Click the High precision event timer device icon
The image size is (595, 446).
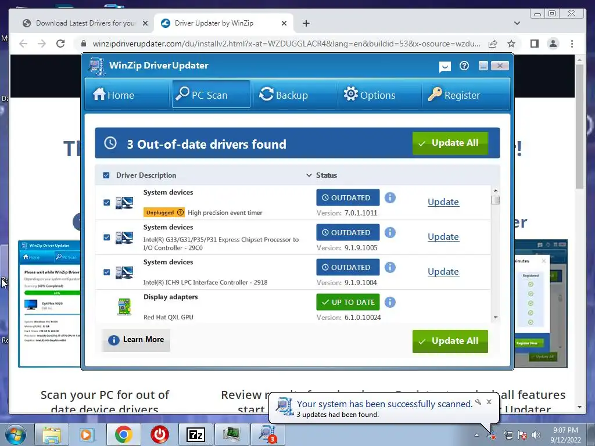tap(124, 203)
